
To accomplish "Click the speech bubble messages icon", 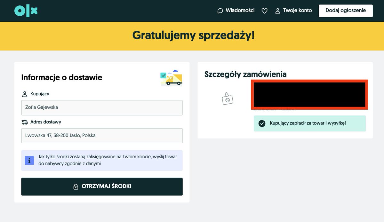I will [220, 11].
